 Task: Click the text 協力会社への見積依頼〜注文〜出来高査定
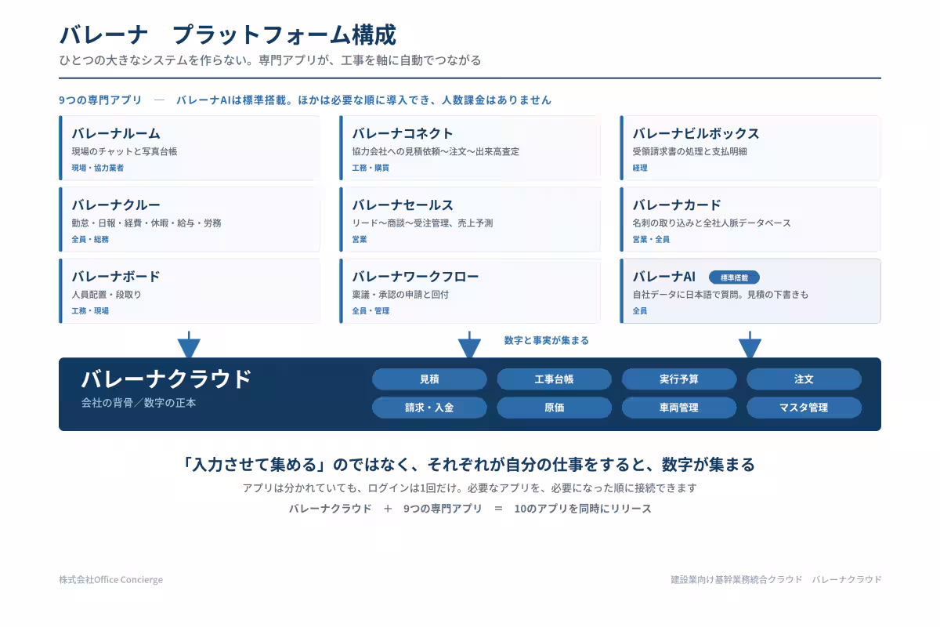(x=436, y=151)
